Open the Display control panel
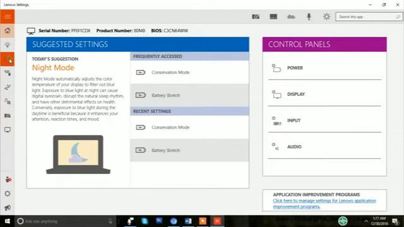The width and height of the screenshot is (404, 227). (324, 94)
